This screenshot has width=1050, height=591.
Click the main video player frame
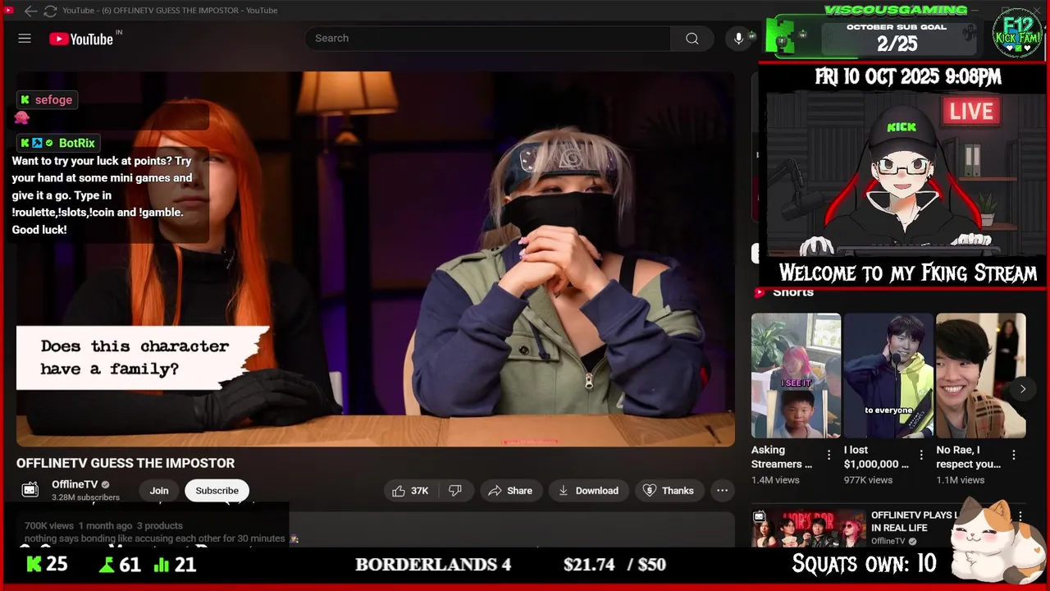[x=376, y=259]
